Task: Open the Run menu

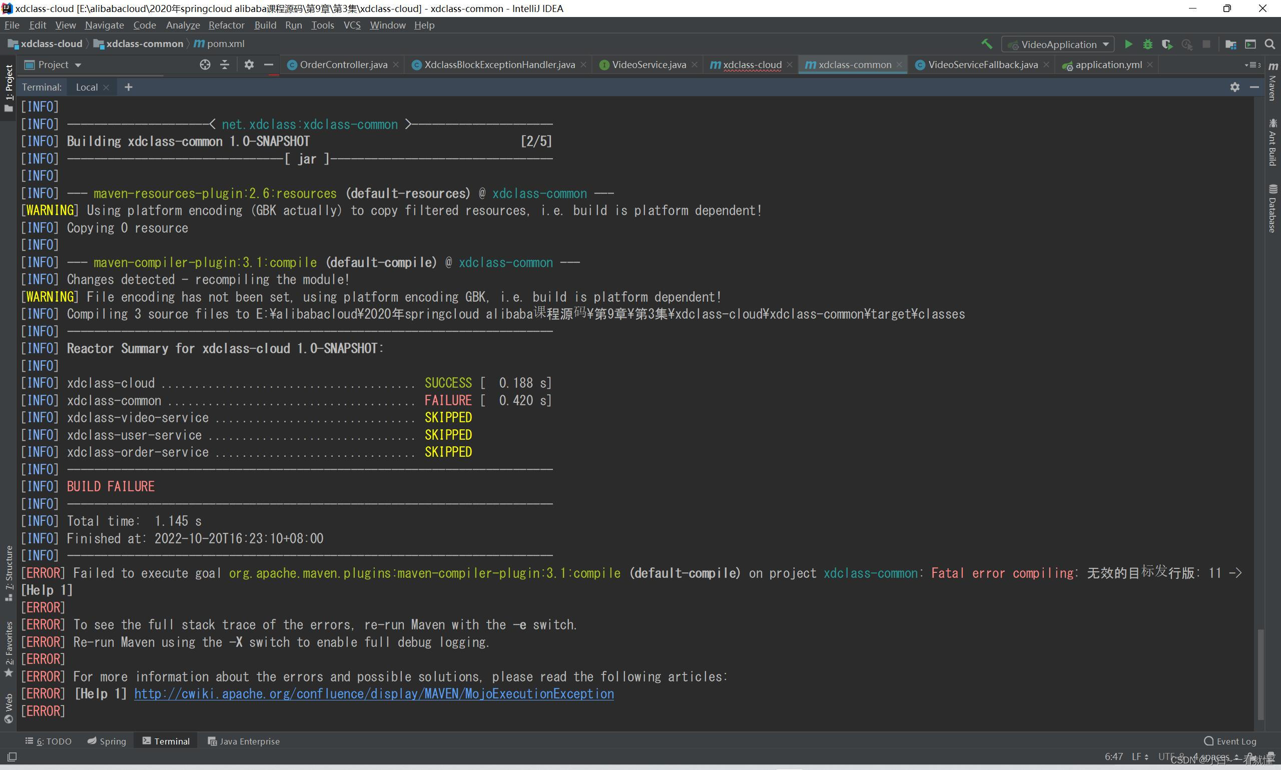Action: click(293, 25)
